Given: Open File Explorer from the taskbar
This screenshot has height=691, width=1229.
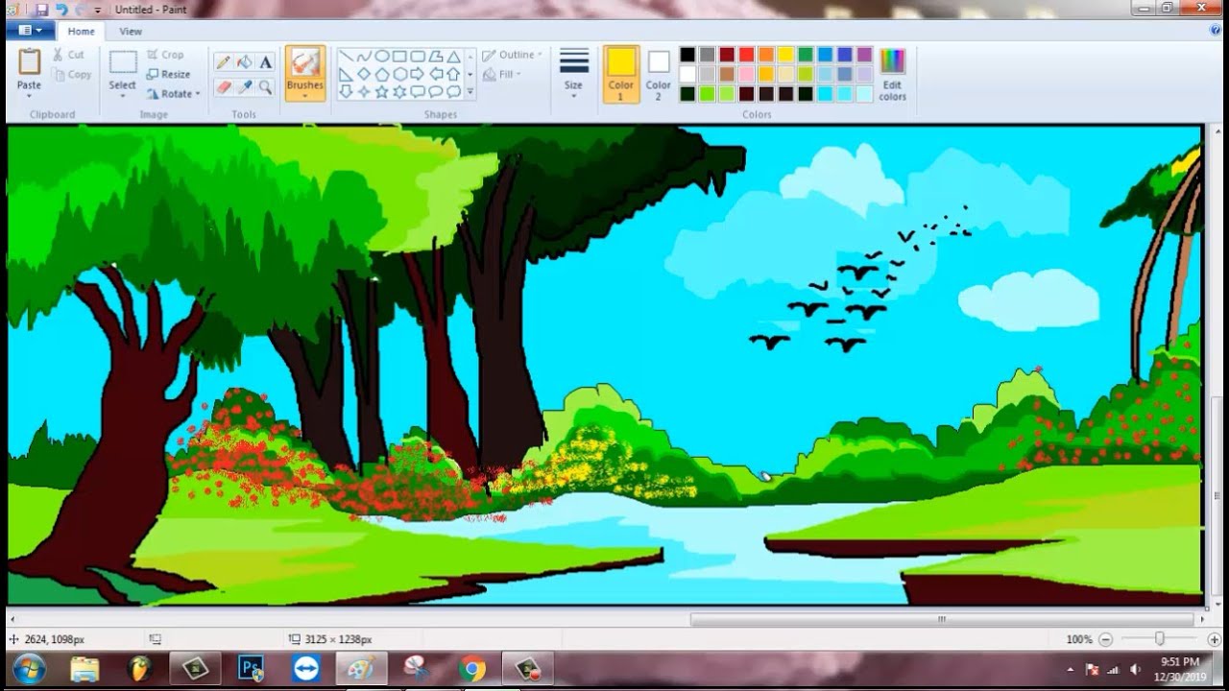Looking at the screenshot, I should pos(84,668).
